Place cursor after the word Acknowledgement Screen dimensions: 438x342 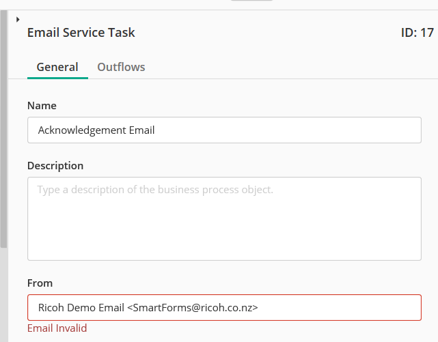tap(126, 130)
